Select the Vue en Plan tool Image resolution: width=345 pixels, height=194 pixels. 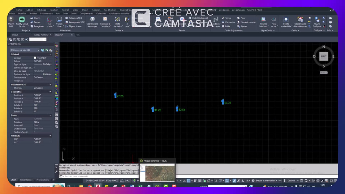coord(59,22)
